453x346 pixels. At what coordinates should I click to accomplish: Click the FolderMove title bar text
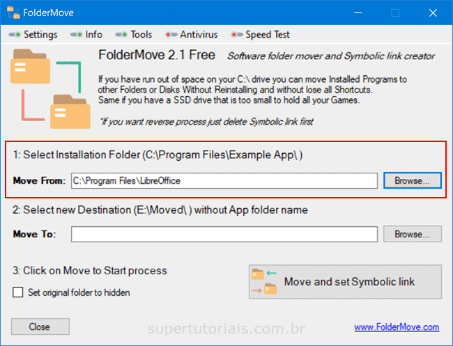49,13
